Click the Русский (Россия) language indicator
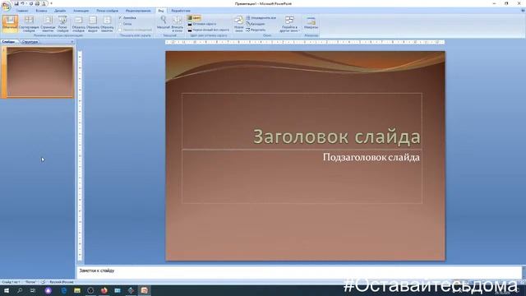Image resolution: width=526 pixels, height=296 pixels. (x=62, y=282)
